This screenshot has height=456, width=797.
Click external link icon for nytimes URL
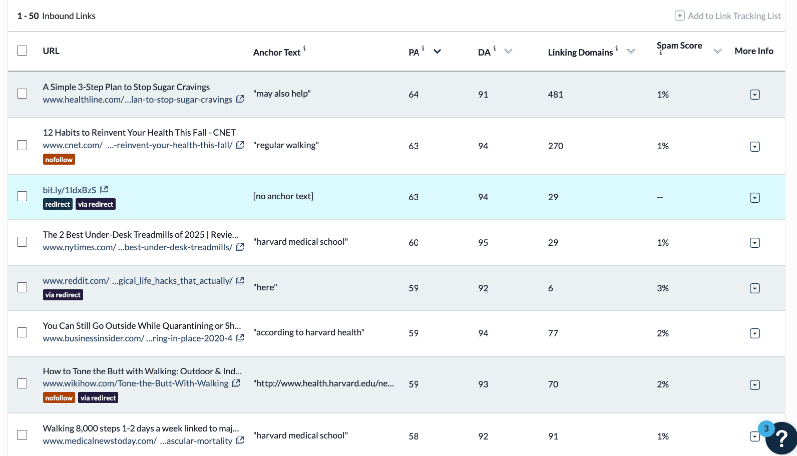coord(240,247)
